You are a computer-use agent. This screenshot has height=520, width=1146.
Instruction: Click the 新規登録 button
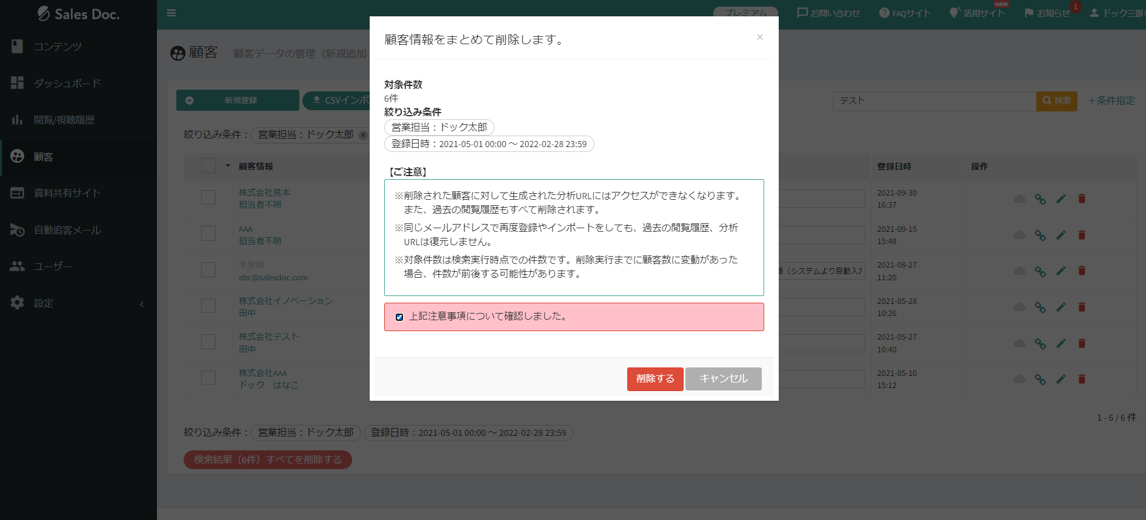(238, 100)
